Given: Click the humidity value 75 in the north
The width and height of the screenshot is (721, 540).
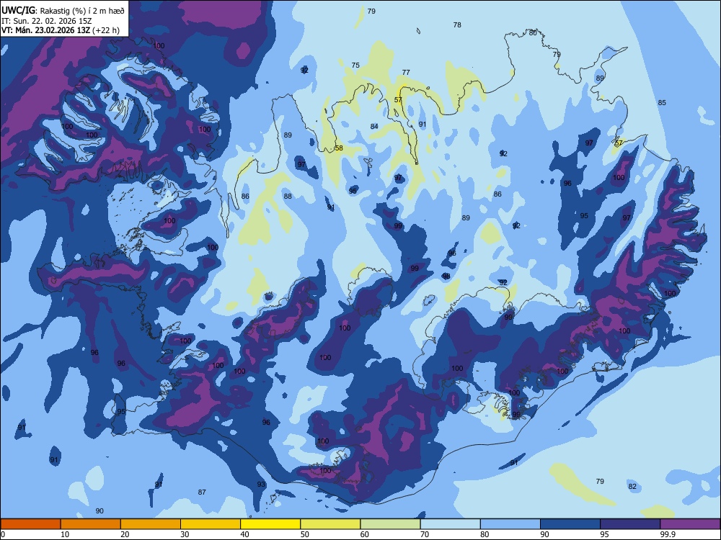Looking at the screenshot, I should tap(355, 66).
